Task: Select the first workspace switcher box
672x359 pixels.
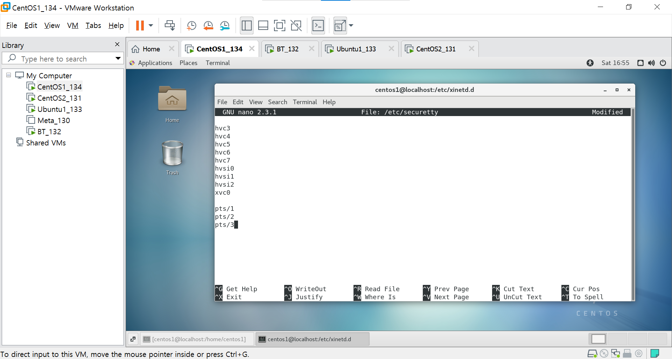Action: (x=598, y=339)
